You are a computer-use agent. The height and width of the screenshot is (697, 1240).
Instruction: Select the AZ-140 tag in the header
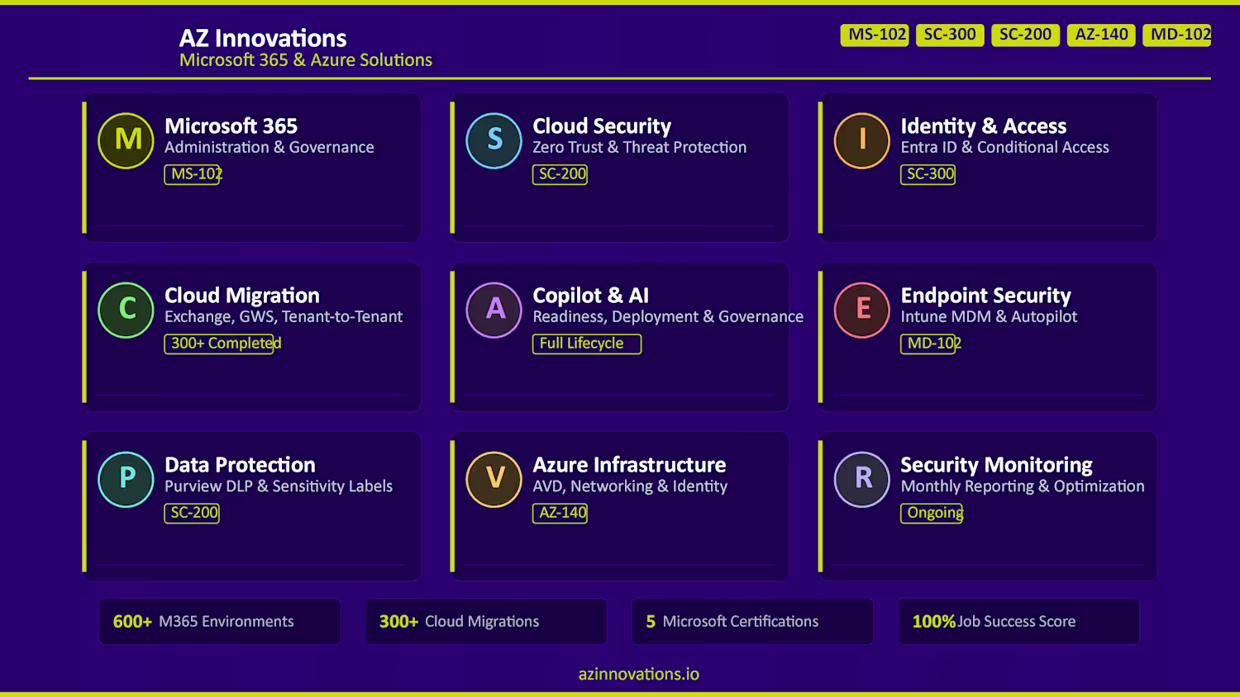1101,35
